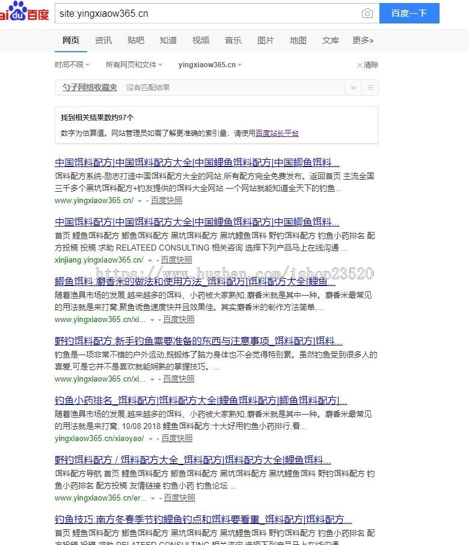The height and width of the screenshot is (545, 469).
Task: Open the 音乐 tab
Action: [x=233, y=40]
